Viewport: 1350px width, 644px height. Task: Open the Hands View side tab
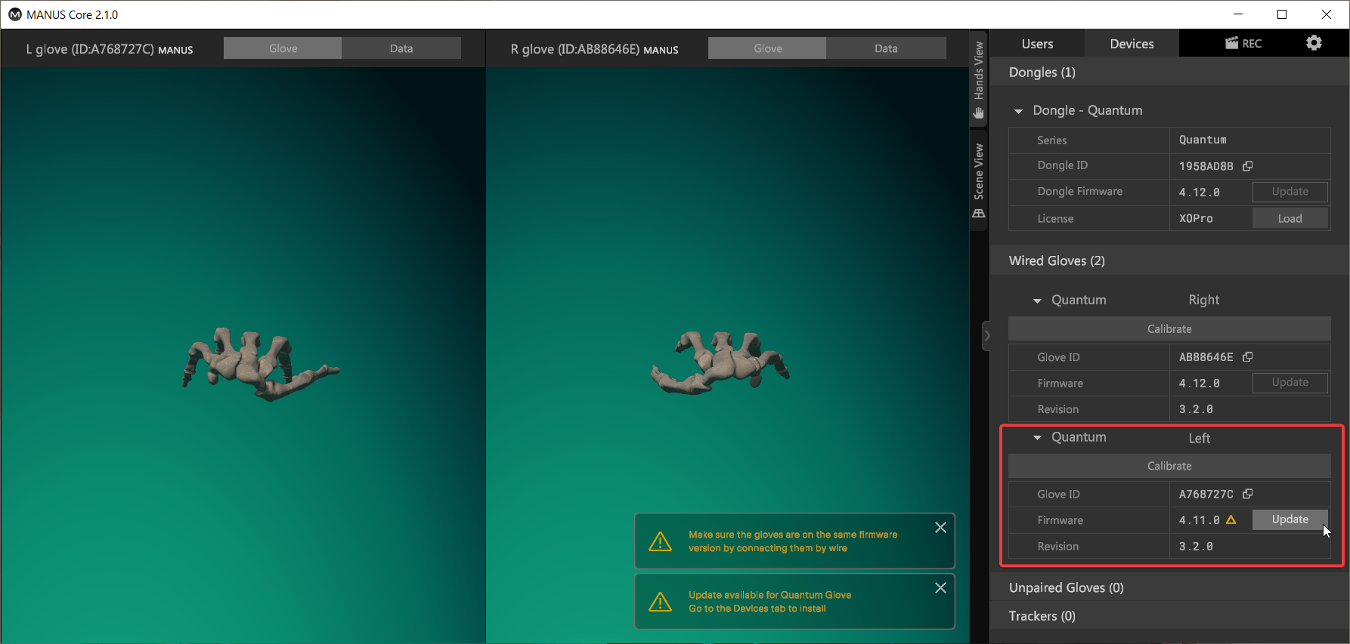pyautogui.click(x=979, y=79)
